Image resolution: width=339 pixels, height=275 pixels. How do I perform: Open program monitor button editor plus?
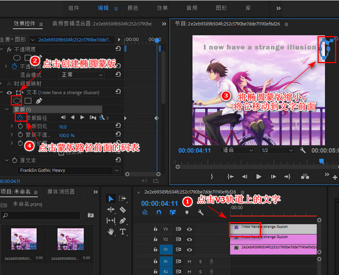point(335,178)
